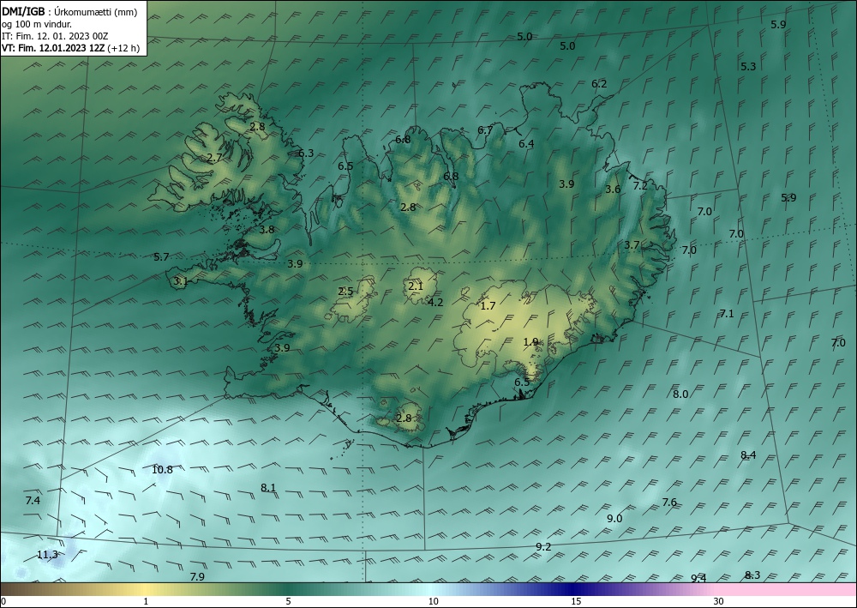
Task: Click the 7.2 value on the east coast
Action: point(640,186)
